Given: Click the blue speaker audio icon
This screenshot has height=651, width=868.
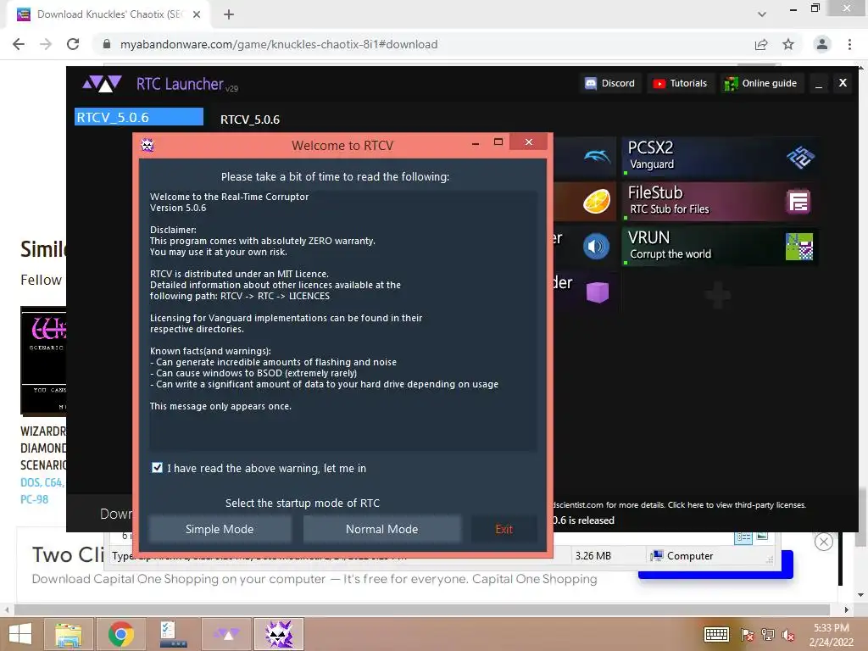Looking at the screenshot, I should (x=596, y=247).
